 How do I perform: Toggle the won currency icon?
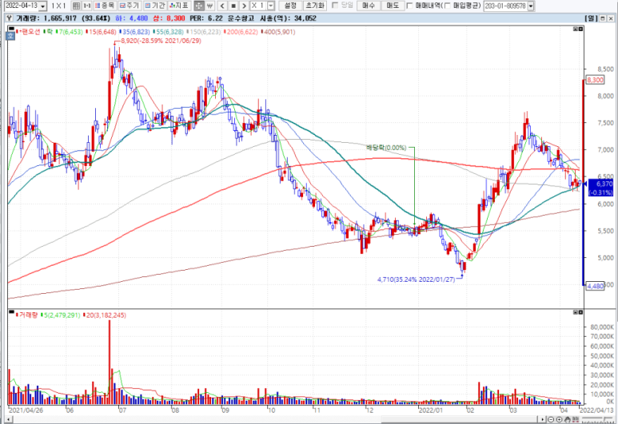click(x=209, y=6)
